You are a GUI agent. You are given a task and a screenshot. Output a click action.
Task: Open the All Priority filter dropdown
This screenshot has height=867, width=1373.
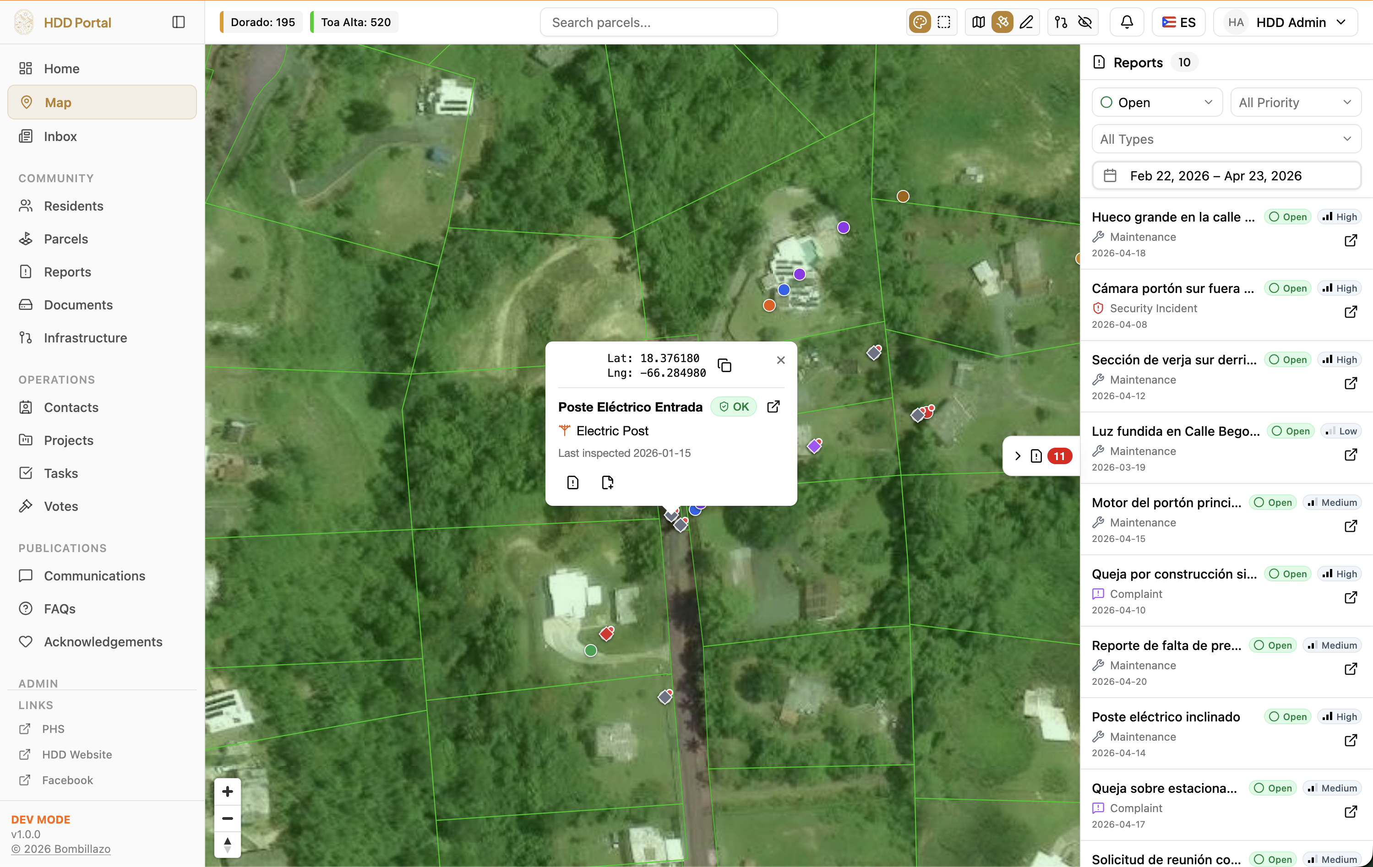[1296, 103]
